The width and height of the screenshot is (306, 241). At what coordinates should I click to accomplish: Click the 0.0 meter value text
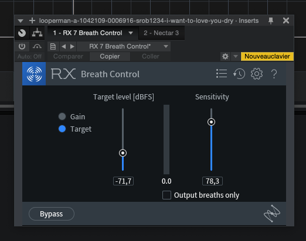[166, 181]
